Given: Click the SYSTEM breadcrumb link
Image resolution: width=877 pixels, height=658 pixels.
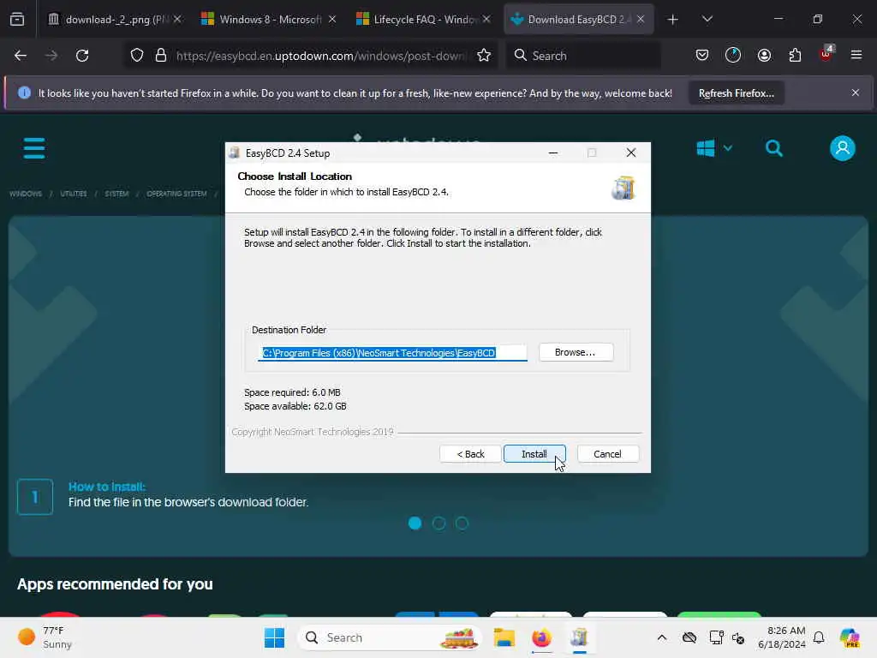Looking at the screenshot, I should 116,194.
